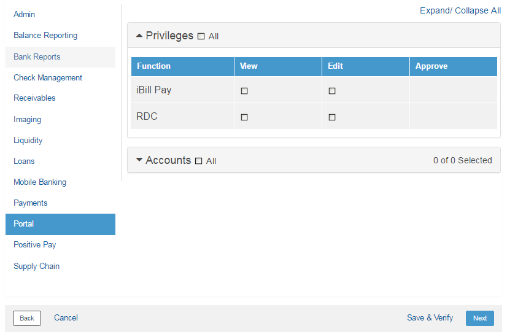The width and height of the screenshot is (507, 334).
Task: Collapse the Privileges section arrow
Action: 139,36
